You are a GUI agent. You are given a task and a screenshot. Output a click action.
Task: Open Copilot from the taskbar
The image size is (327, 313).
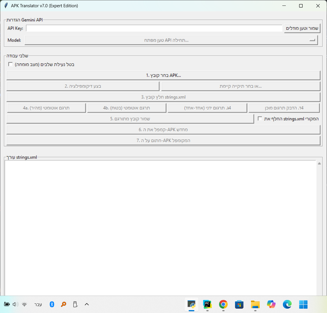click(271, 305)
